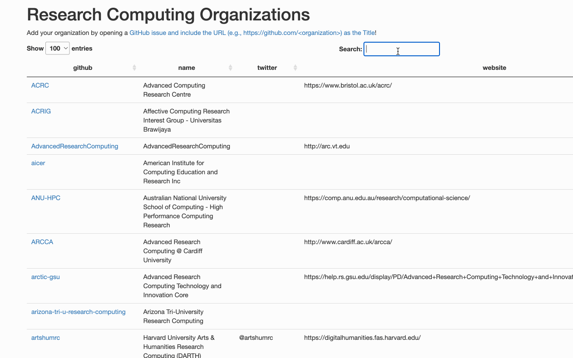Select the cardiff.ac.uk/arcca website text
Image resolution: width=573 pixels, height=358 pixels.
tap(348, 242)
